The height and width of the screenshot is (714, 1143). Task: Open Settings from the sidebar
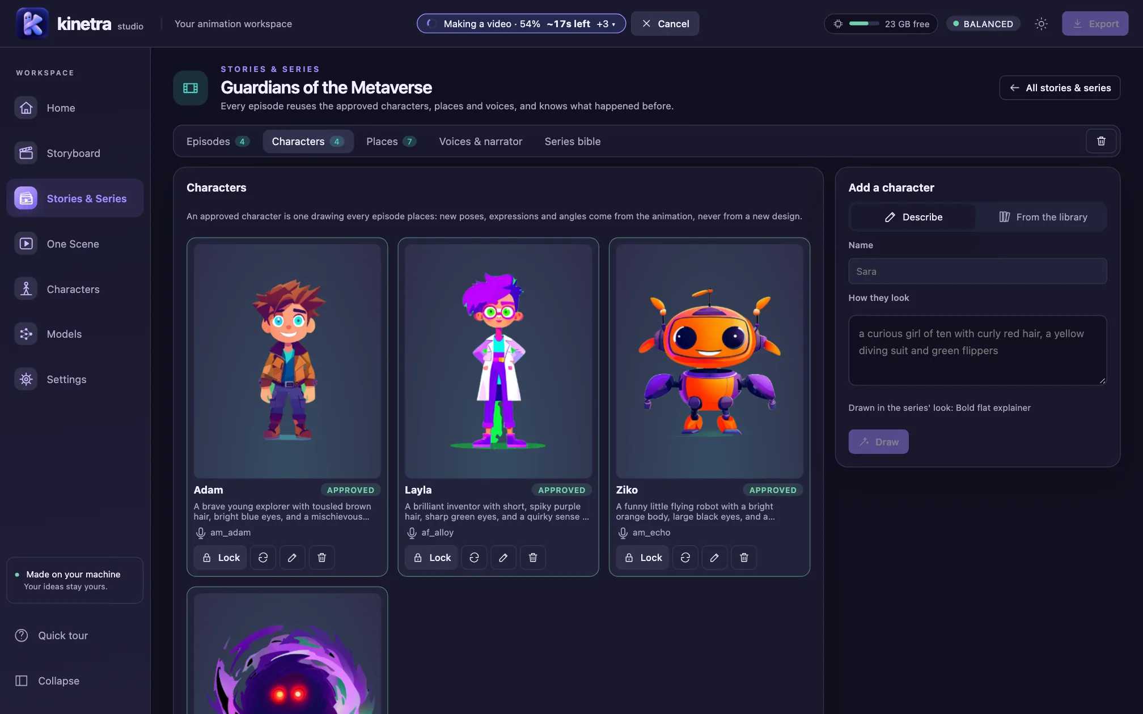coord(75,379)
